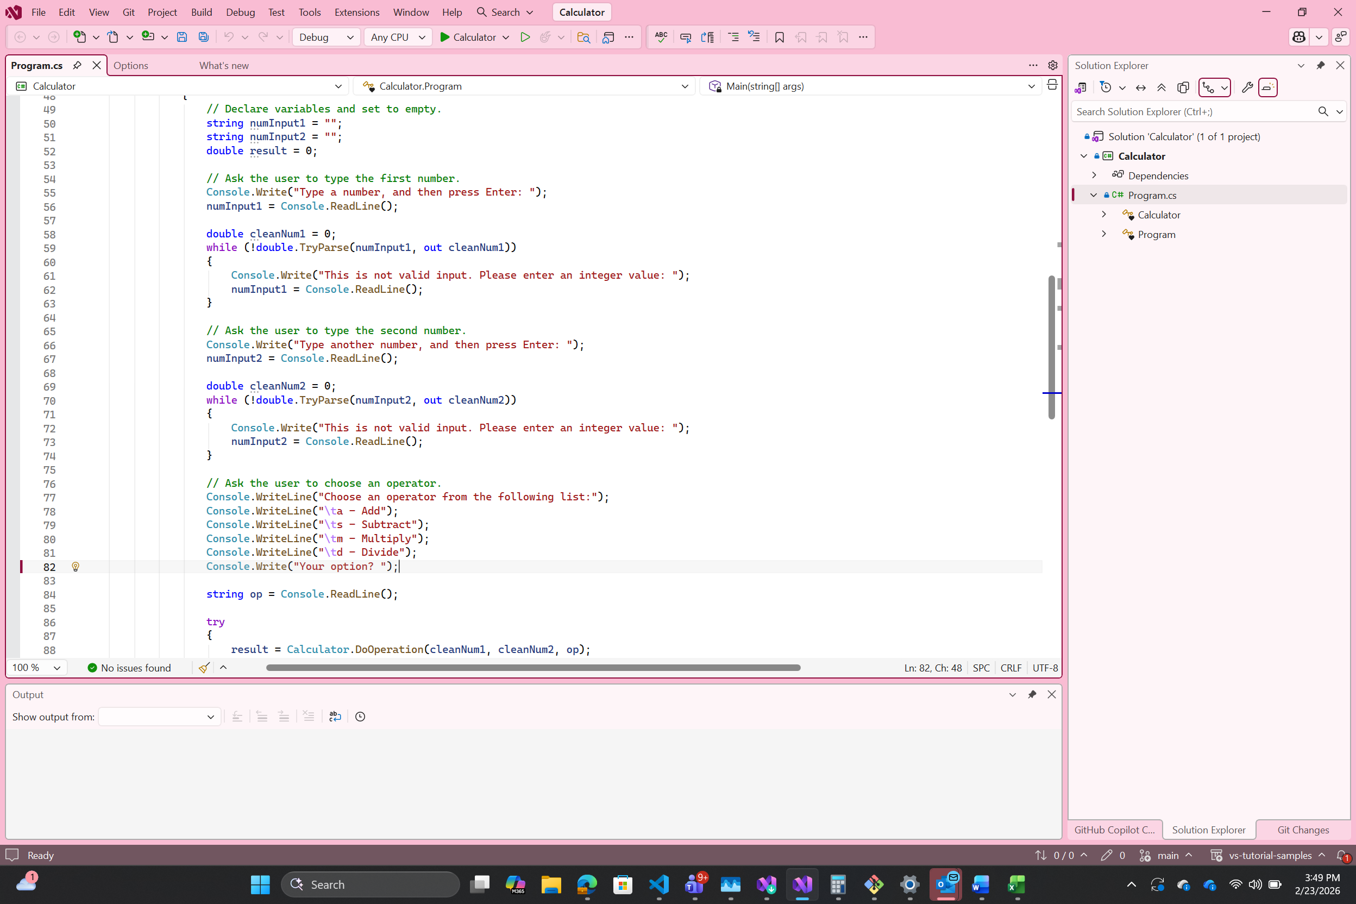Collapse the Calculator project node
Image resolution: width=1356 pixels, height=904 pixels.
click(1084, 156)
